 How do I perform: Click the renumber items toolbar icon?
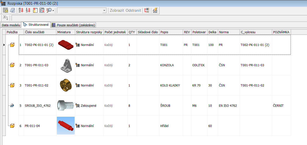[x=28, y=10]
